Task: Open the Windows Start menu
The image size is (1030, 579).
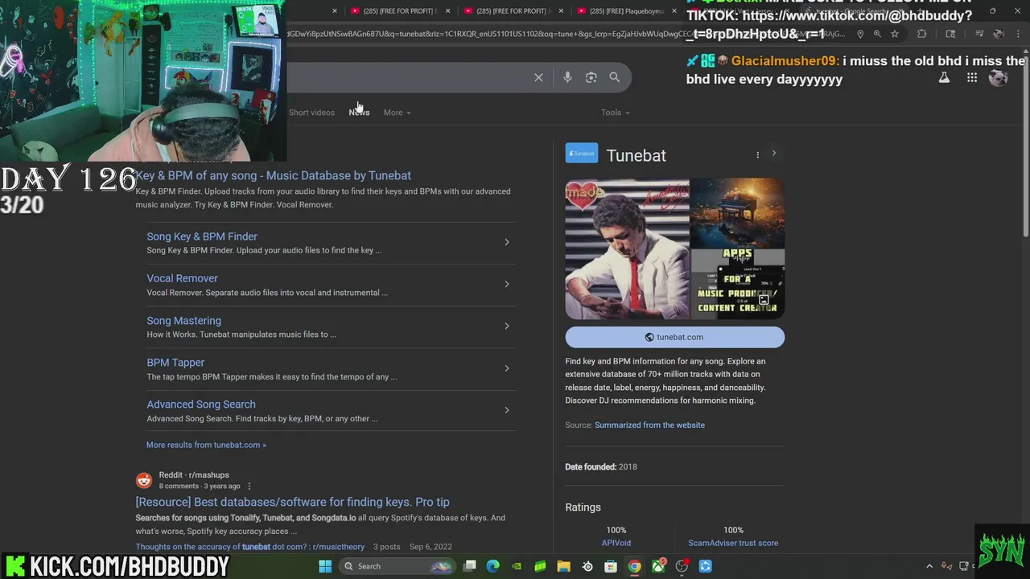Action: pyautogui.click(x=325, y=566)
